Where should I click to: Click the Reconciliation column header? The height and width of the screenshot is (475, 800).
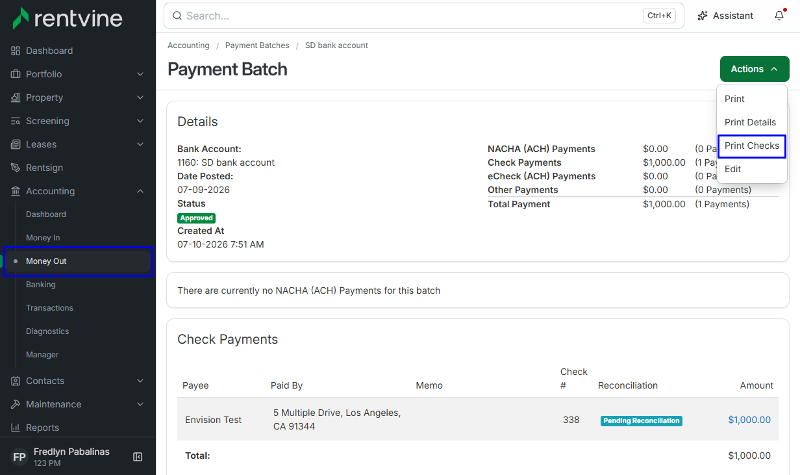628,385
